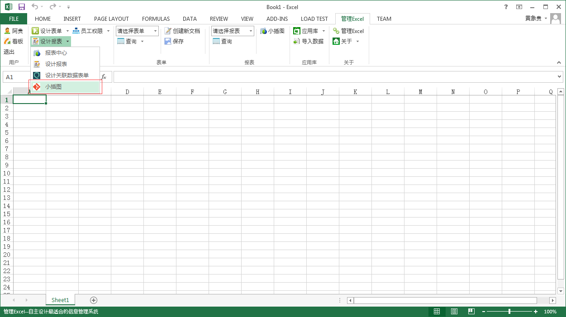Viewport: 566px width, 317px height.
Task: Expand the 应用库 dropdown
Action: click(323, 31)
